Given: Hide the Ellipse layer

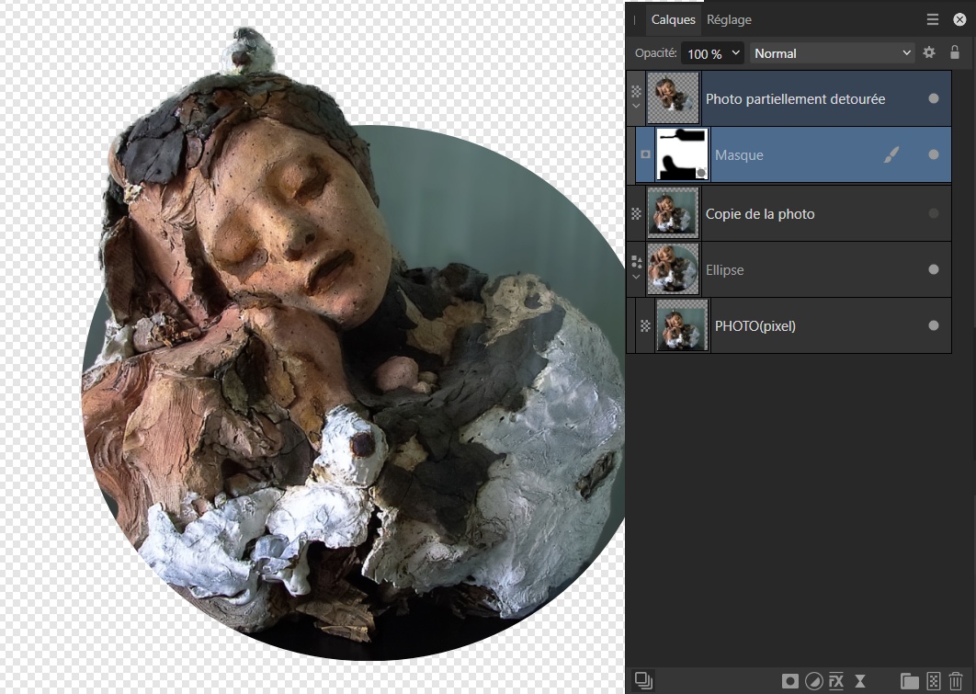Looking at the screenshot, I should click(x=933, y=269).
